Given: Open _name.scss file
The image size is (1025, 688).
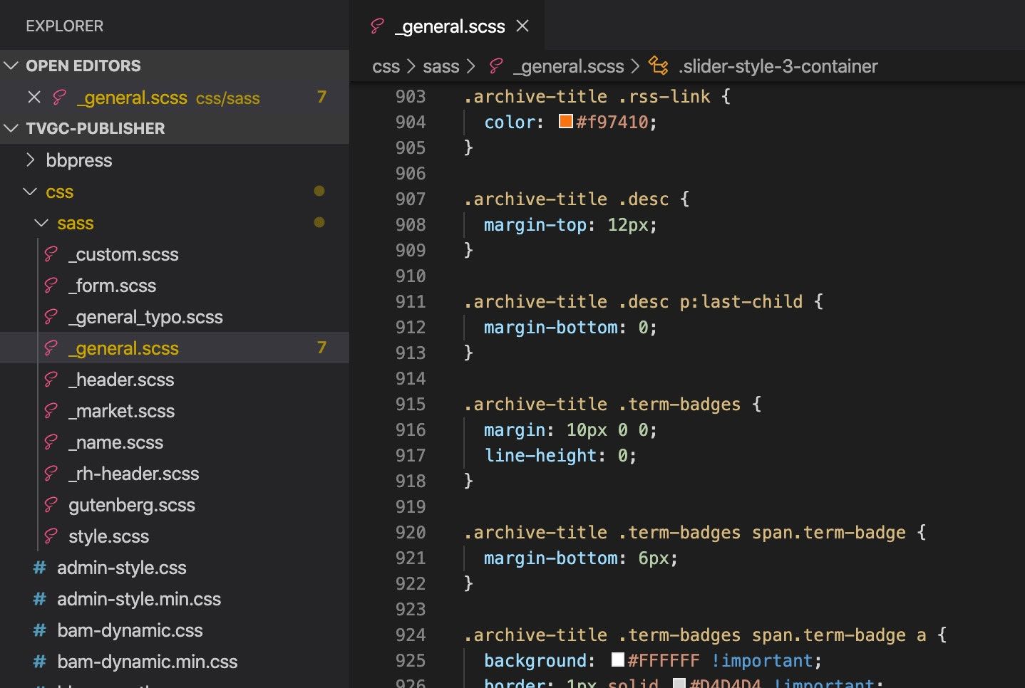Looking at the screenshot, I should pos(115,442).
